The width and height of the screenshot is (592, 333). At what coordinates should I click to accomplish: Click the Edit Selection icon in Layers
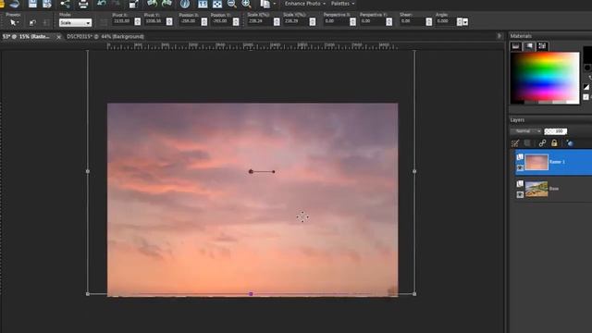click(x=515, y=143)
